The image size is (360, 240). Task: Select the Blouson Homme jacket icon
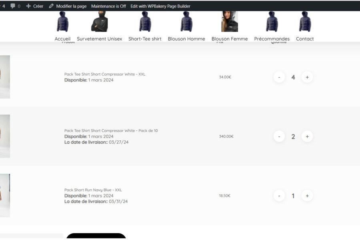pyautogui.click(x=186, y=21)
